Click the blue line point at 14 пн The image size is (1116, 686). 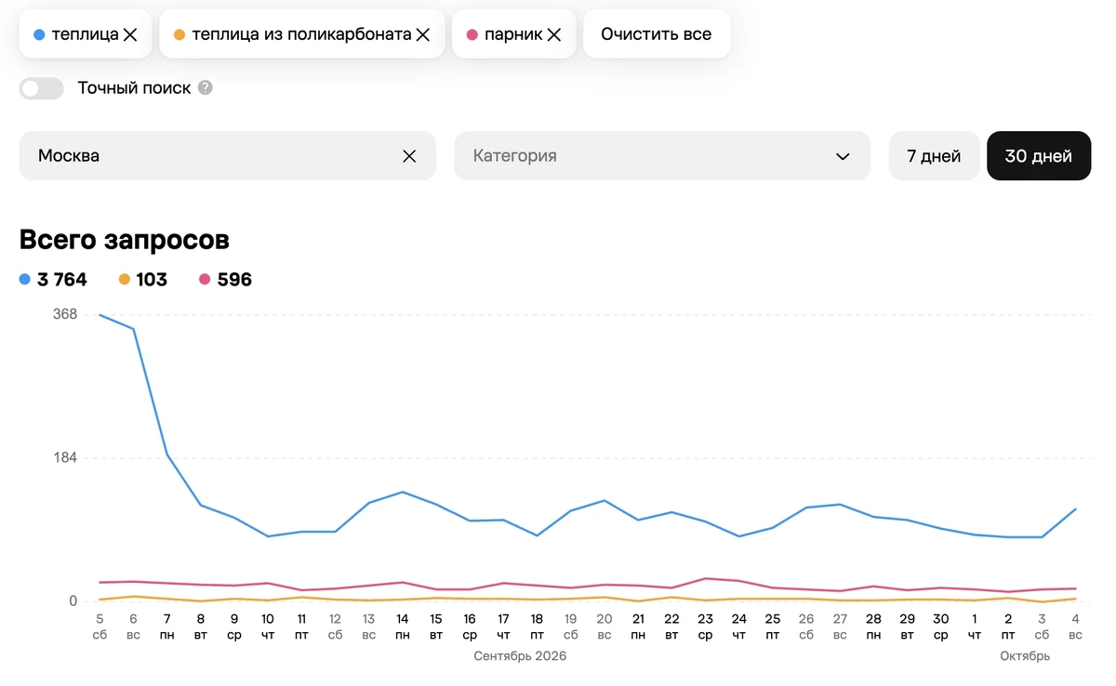click(x=403, y=492)
